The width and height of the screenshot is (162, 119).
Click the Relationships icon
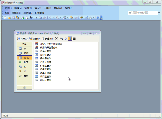click(86, 18)
